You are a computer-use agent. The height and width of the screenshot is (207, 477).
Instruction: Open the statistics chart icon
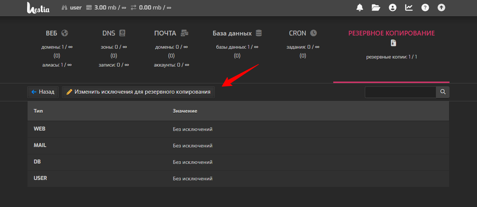point(409,8)
